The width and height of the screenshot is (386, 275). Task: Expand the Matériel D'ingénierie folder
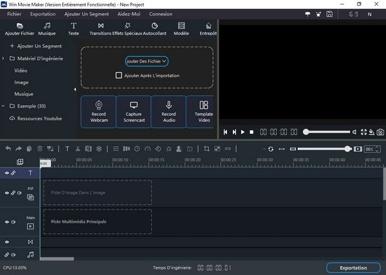3,59
